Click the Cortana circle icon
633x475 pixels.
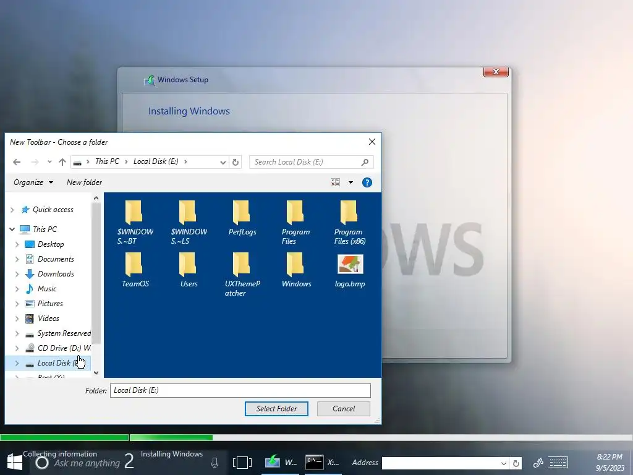[x=42, y=463]
